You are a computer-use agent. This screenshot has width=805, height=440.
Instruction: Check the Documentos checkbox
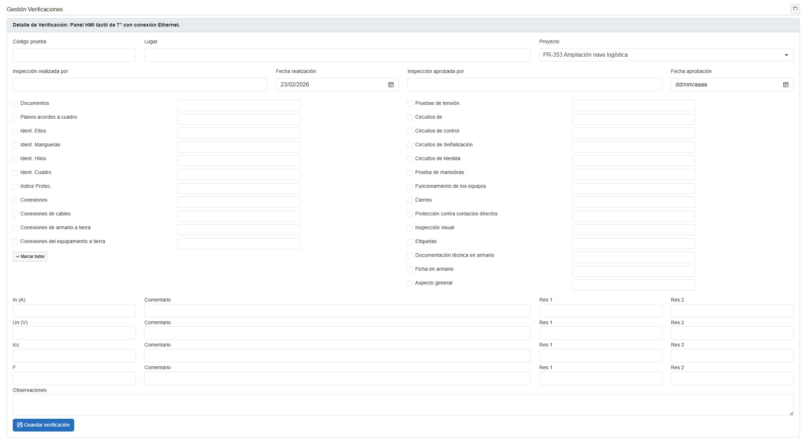[15, 104]
